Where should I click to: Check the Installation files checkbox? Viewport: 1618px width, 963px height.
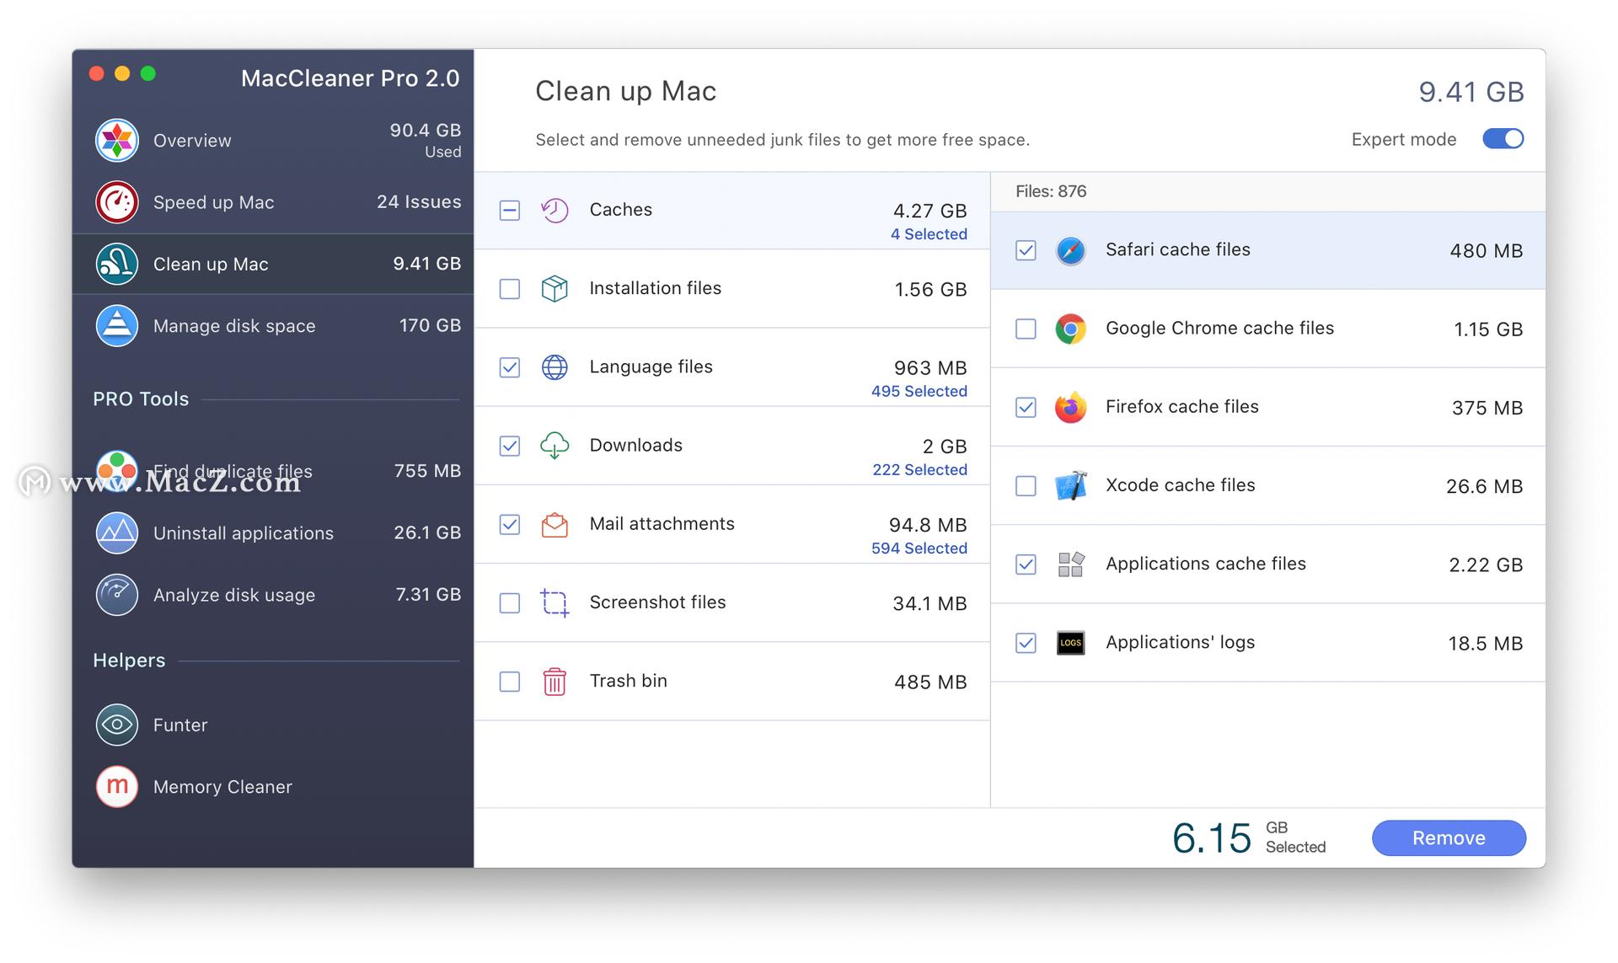tap(510, 289)
